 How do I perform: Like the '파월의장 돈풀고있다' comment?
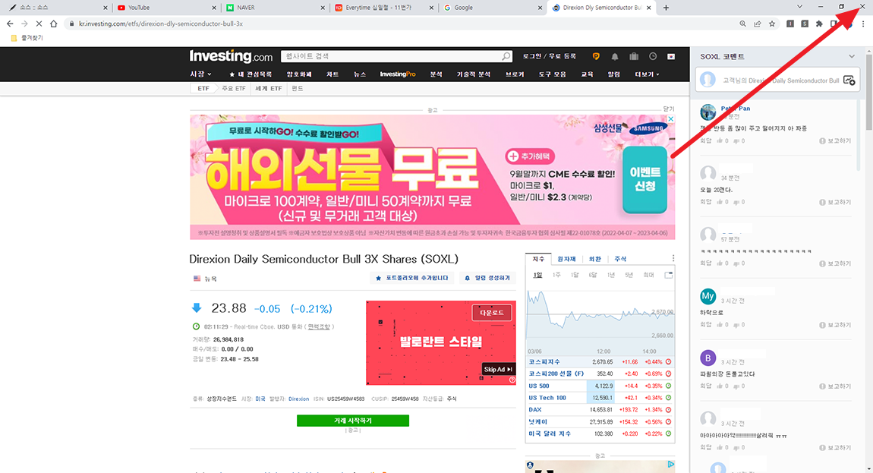point(720,386)
